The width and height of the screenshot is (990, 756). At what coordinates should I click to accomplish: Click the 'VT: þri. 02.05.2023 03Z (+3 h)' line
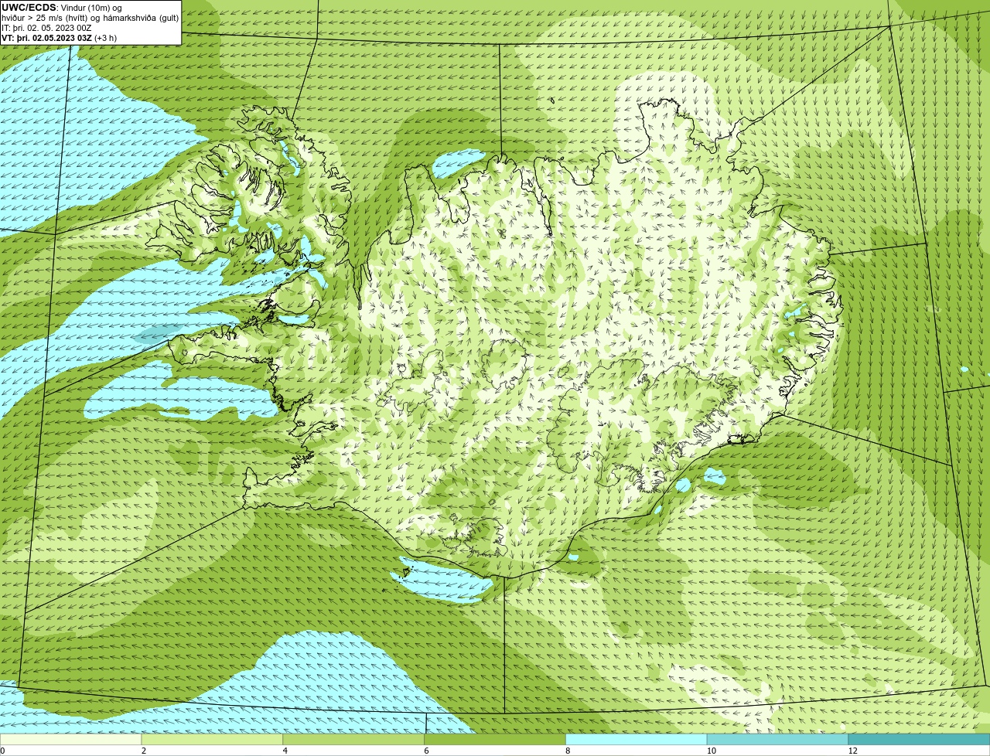tap(60, 38)
